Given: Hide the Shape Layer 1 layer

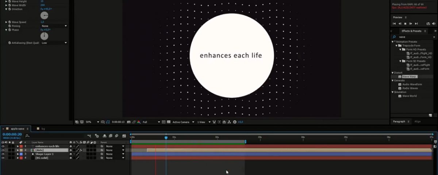Looking at the screenshot, I should coord(3,154).
